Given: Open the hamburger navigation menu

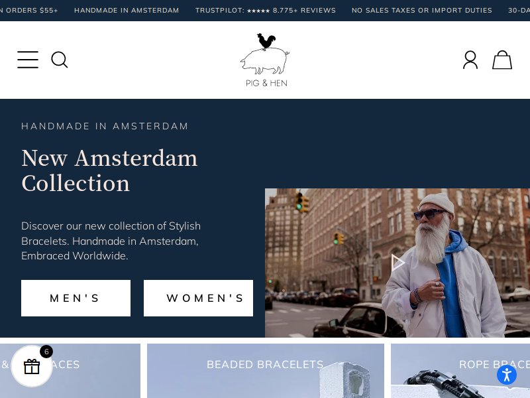Looking at the screenshot, I should 28,60.
